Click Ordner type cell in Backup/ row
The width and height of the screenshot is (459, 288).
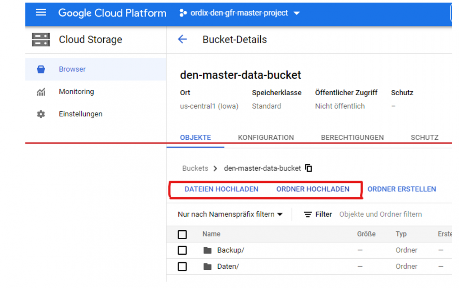coord(406,250)
